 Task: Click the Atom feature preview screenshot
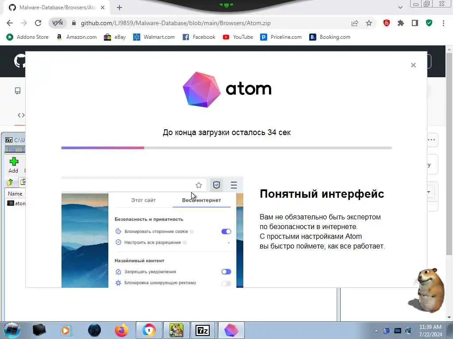[x=152, y=232]
